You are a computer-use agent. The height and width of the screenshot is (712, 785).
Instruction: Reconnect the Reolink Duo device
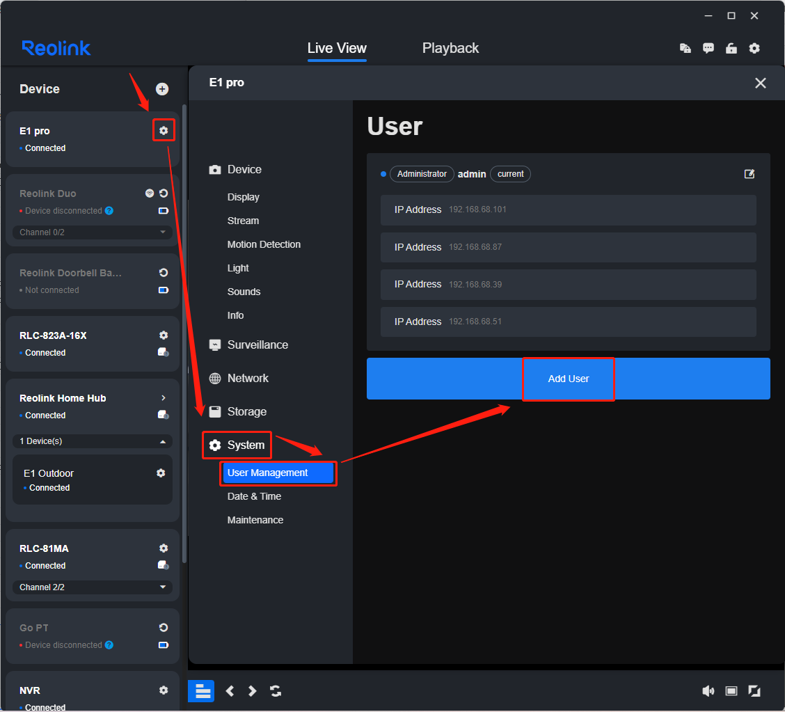164,193
